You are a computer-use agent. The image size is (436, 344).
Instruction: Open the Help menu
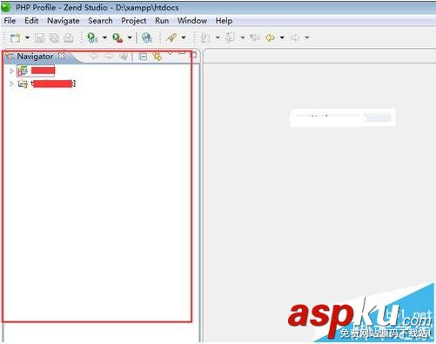pyautogui.click(x=224, y=21)
